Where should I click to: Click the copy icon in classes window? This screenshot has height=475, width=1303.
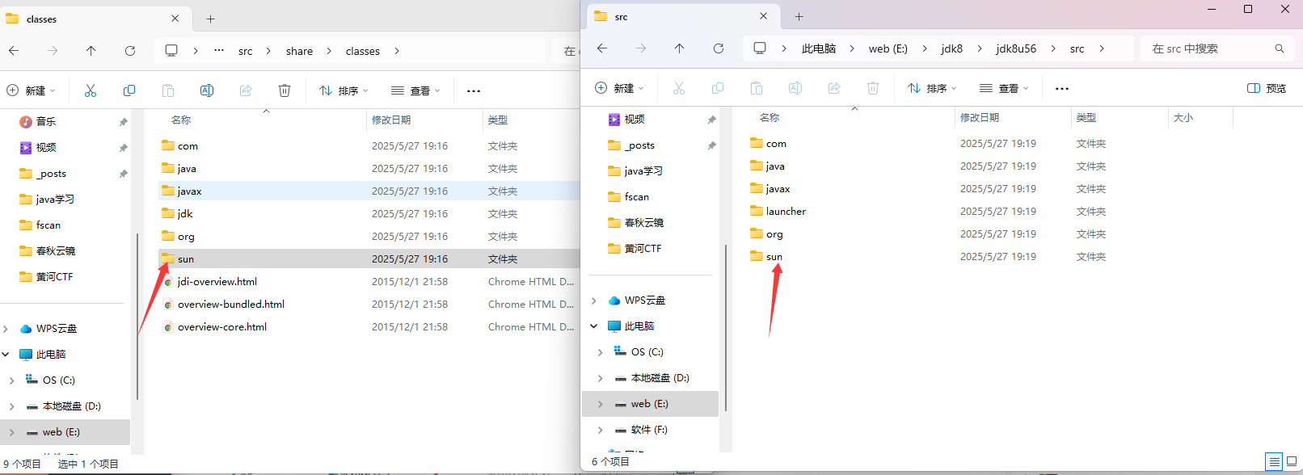pyautogui.click(x=129, y=90)
